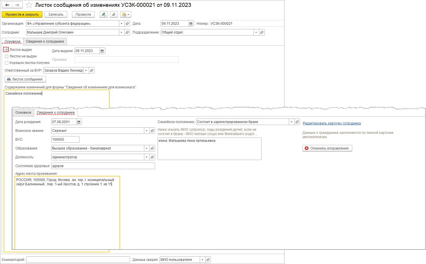
Task: Open calendar for Дата выдачи field
Action: tap(102, 51)
